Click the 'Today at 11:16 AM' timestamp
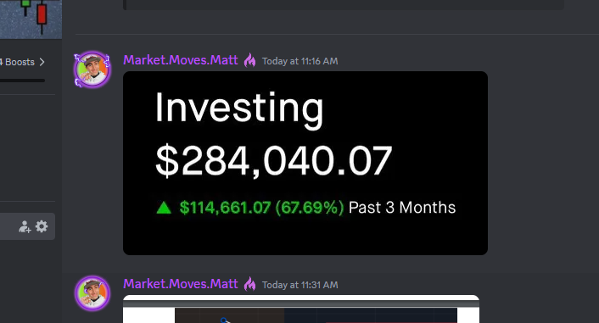 point(299,61)
